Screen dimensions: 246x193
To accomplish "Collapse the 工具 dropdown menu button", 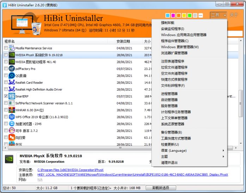I will (219, 15).
